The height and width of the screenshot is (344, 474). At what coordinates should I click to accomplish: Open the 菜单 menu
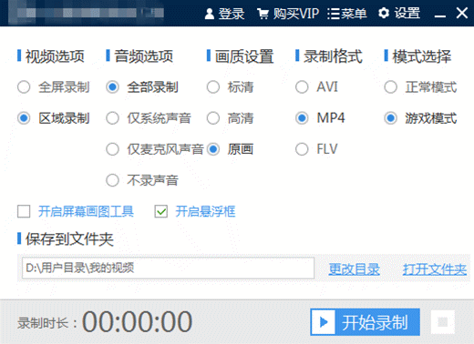(347, 14)
